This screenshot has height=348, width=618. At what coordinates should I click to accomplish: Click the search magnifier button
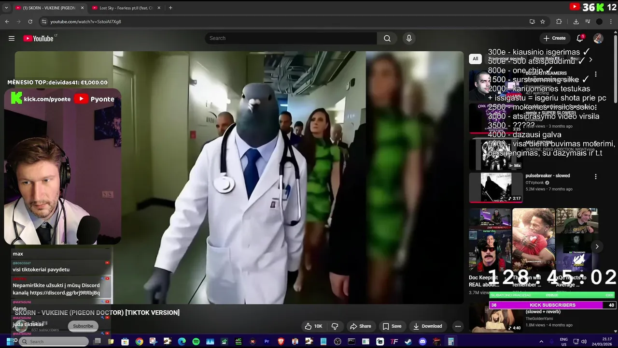[387, 38]
